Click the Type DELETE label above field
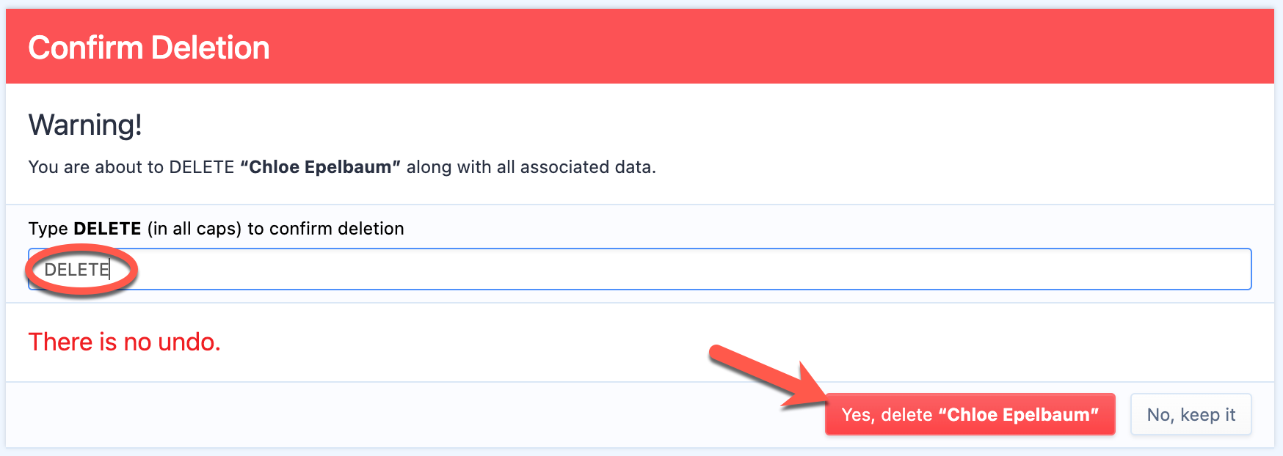Screen dimensions: 1283x456 (217, 229)
